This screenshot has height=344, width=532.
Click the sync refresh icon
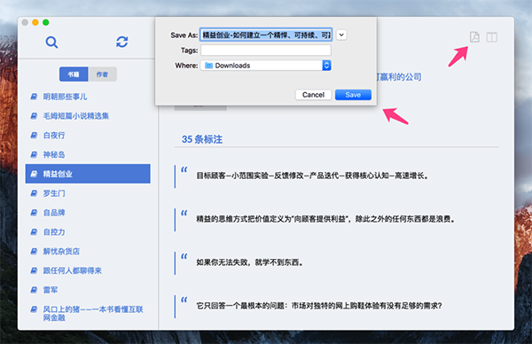pyautogui.click(x=122, y=42)
